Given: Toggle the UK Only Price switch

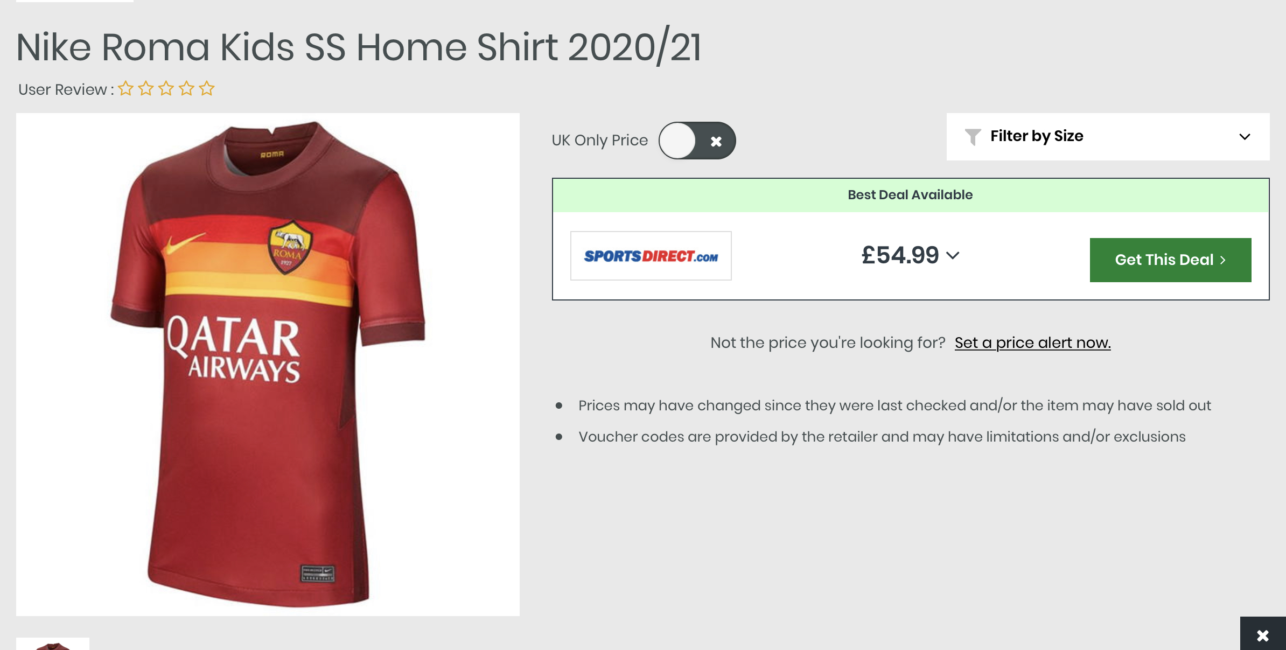Looking at the screenshot, I should 697,141.
